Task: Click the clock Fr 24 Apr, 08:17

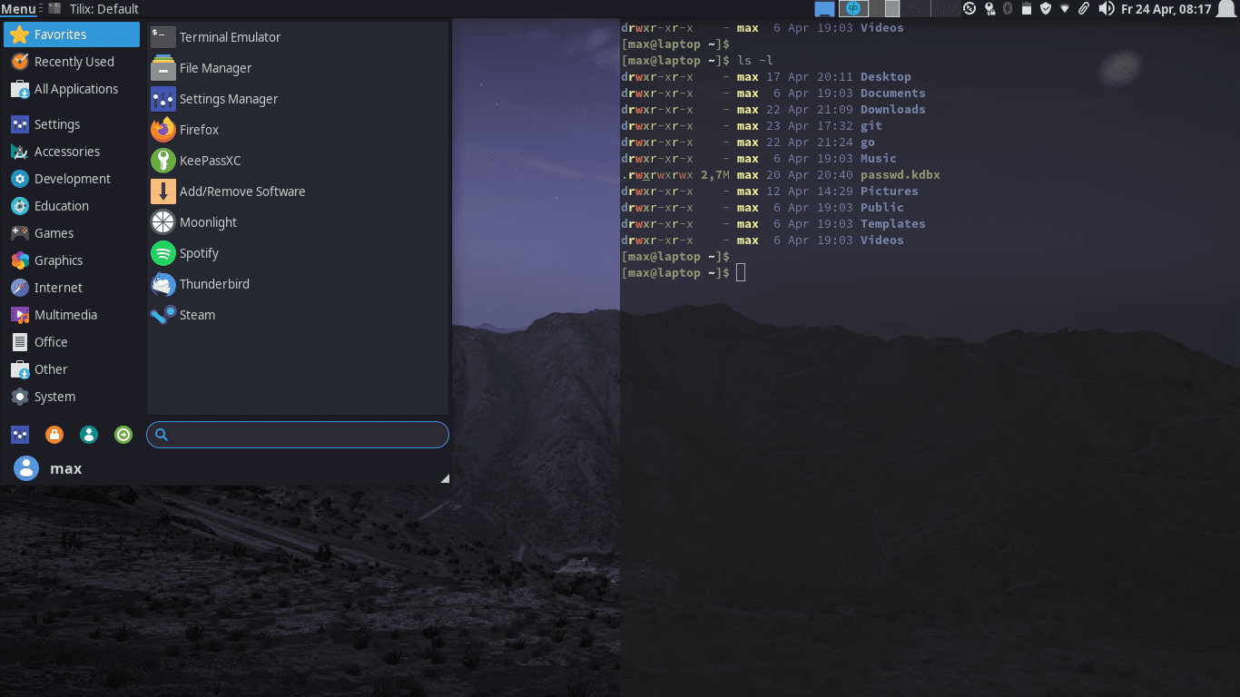Action: (x=1166, y=9)
